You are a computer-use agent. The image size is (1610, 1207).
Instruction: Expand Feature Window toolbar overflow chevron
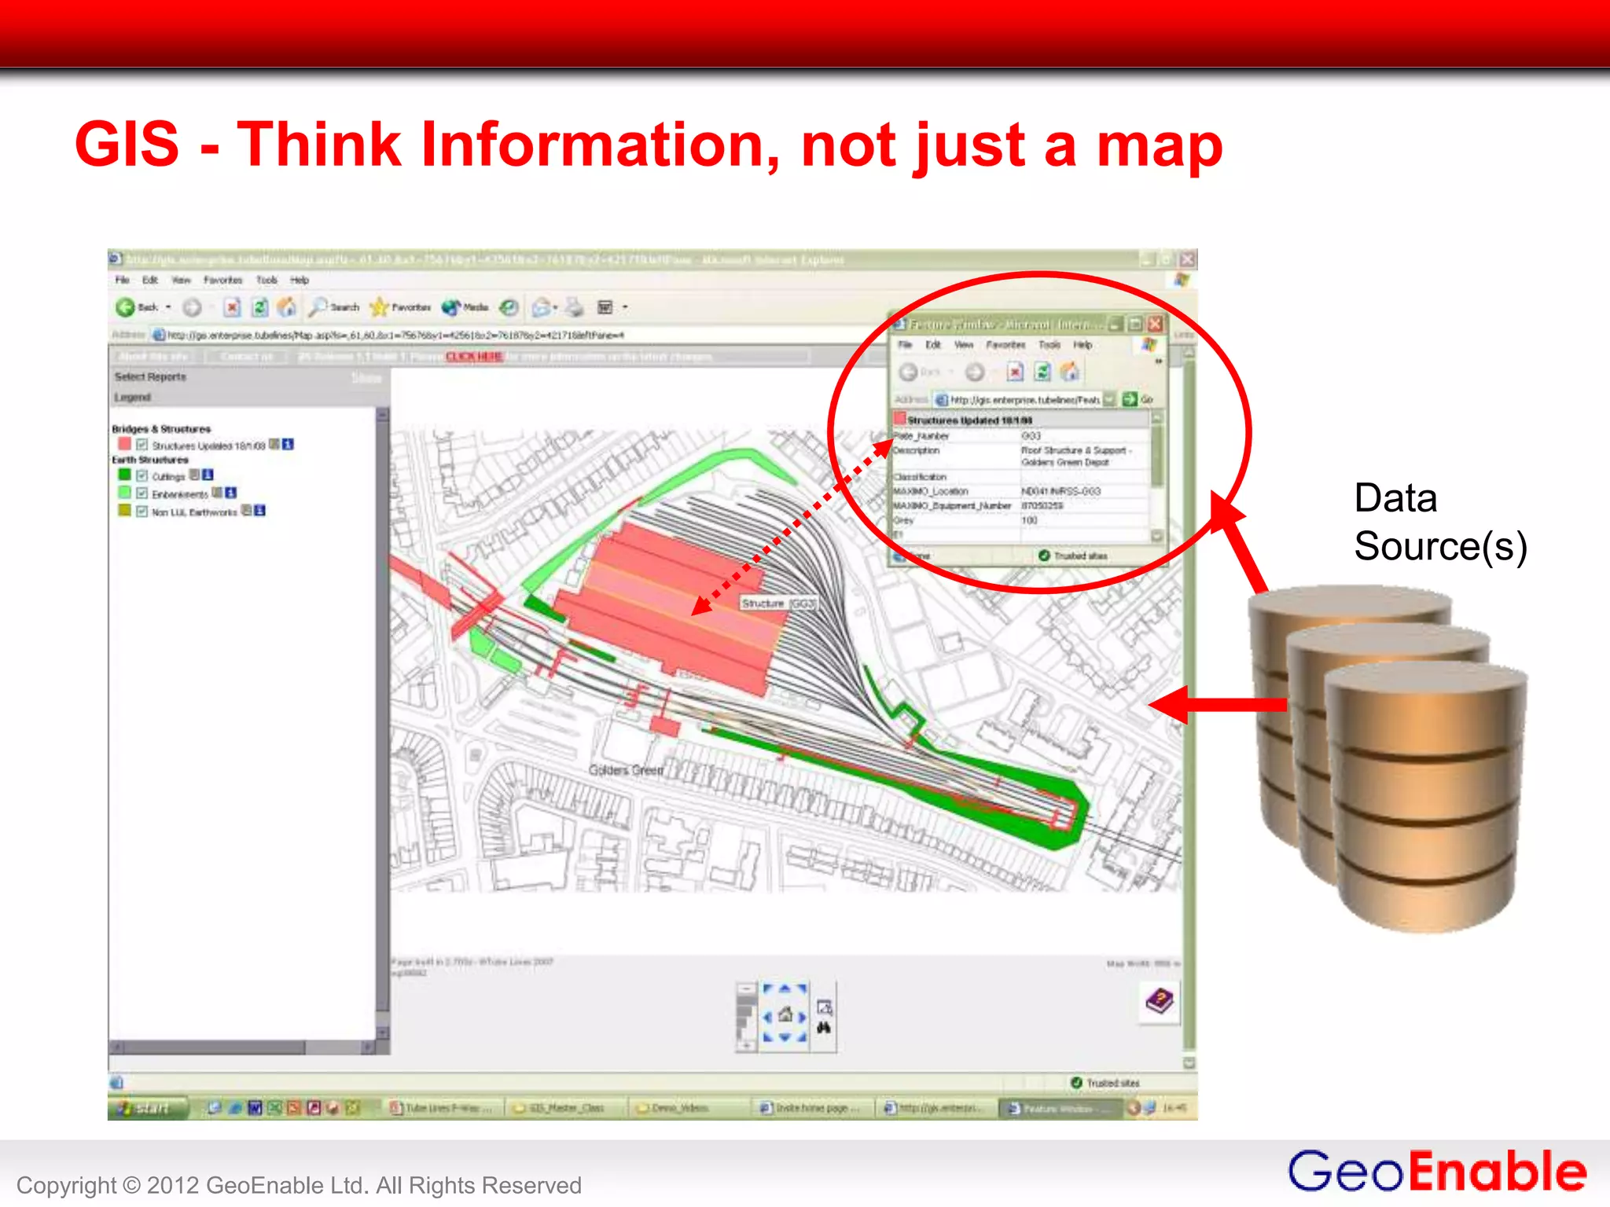(x=1158, y=361)
